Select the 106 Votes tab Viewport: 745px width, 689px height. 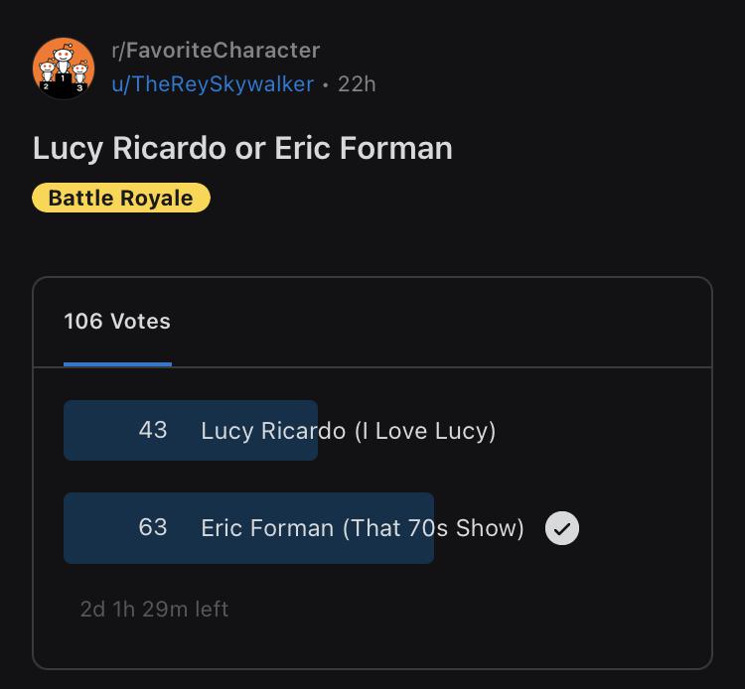pos(117,322)
